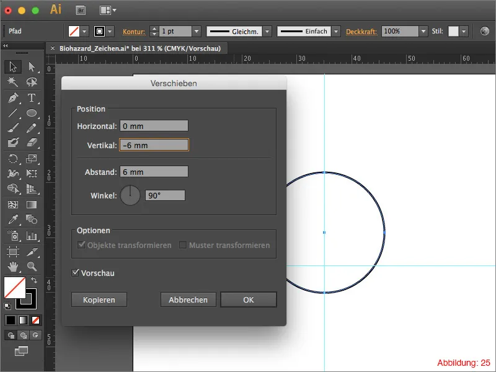Open the Deckkraft transparency panel link
The image size is (496, 372).
(x=361, y=32)
